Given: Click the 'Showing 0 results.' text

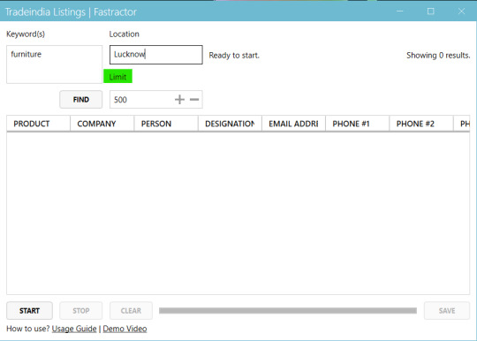Looking at the screenshot, I should pos(438,56).
